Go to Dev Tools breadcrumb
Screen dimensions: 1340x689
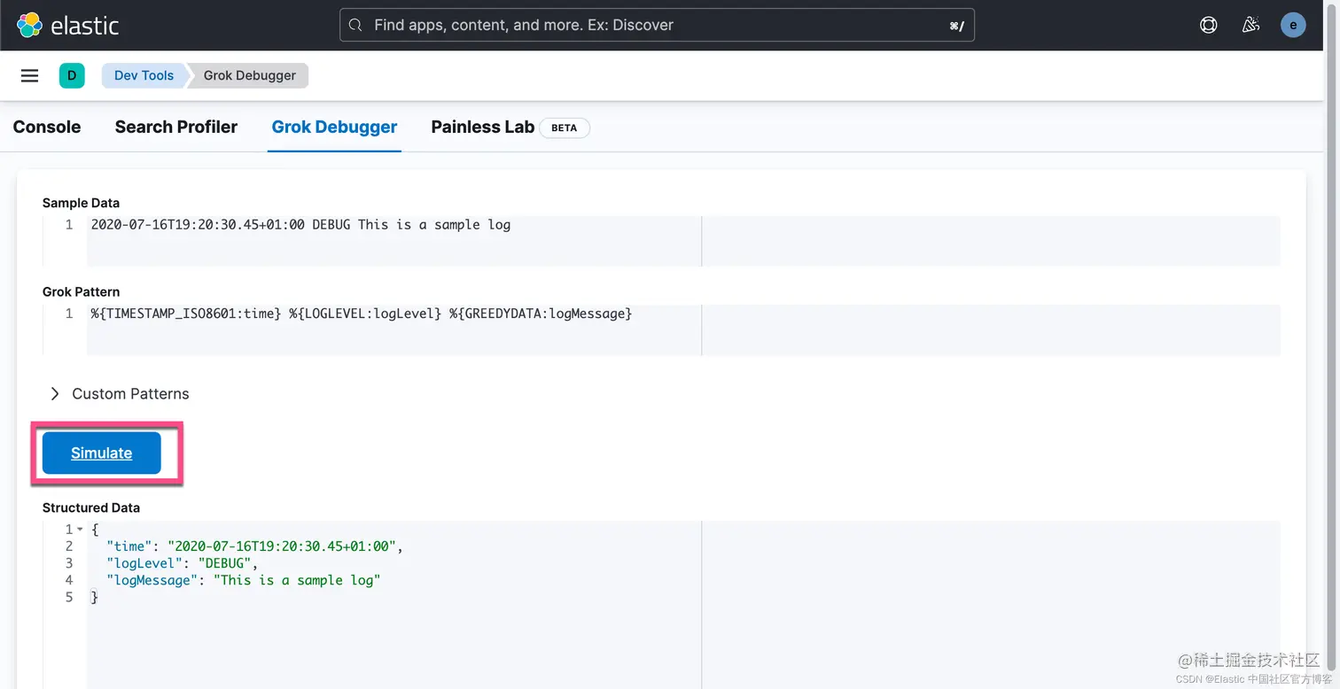pos(144,75)
